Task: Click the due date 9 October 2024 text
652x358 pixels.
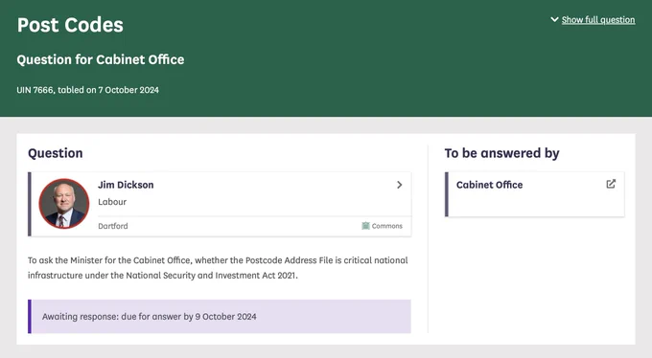Action: (225, 317)
